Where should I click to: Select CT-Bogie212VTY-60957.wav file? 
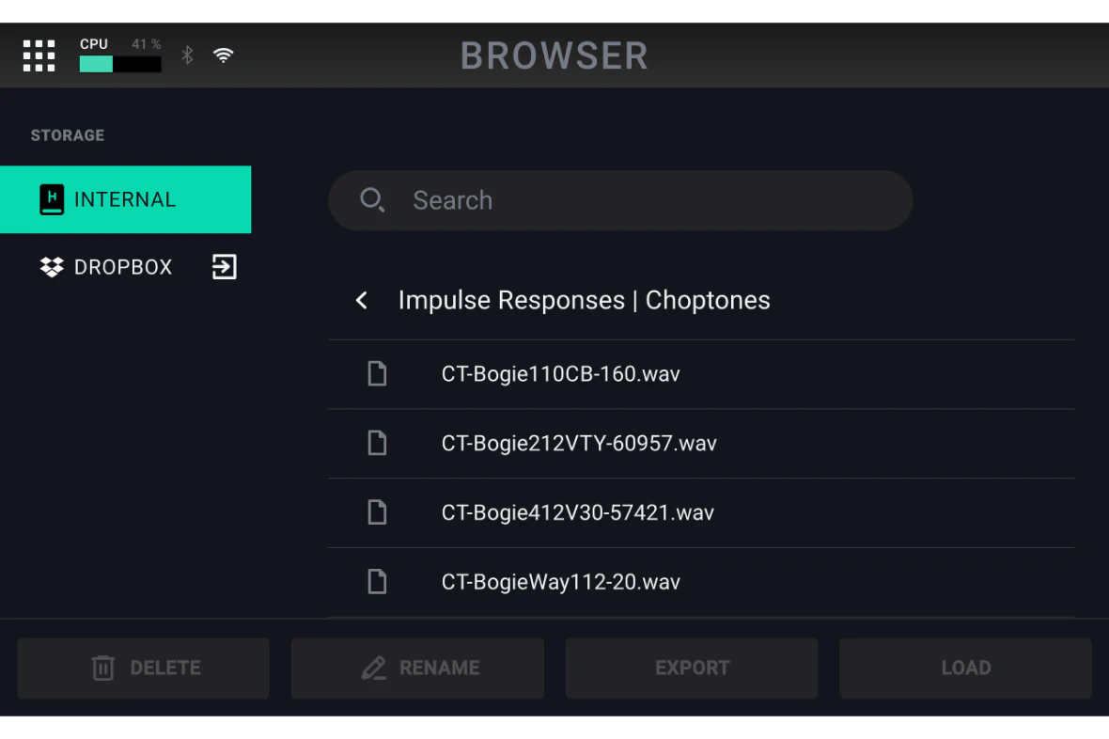[701, 443]
